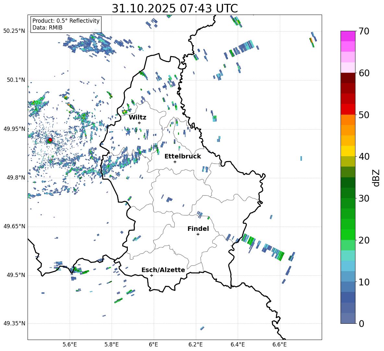
Task: Click the timestamp title 31.10.2025 07:43 UTC
Action: (x=174, y=8)
